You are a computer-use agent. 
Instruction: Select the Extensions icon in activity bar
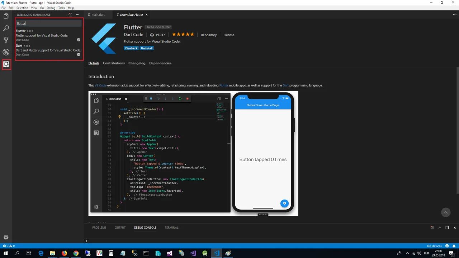pos(6,64)
